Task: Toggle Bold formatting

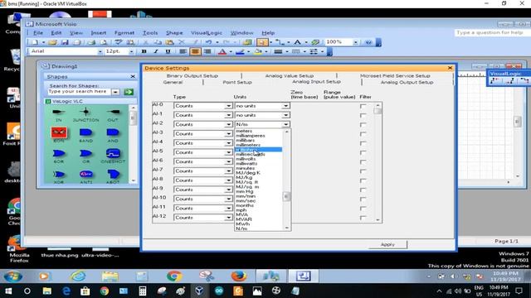Action: pos(144,51)
